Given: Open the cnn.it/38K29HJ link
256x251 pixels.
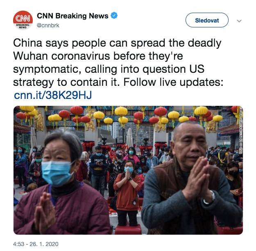Looking at the screenshot, I should click(x=53, y=95).
